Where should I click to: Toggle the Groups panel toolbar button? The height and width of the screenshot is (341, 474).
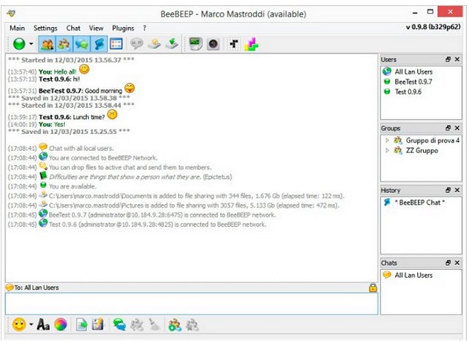pyautogui.click(x=64, y=44)
